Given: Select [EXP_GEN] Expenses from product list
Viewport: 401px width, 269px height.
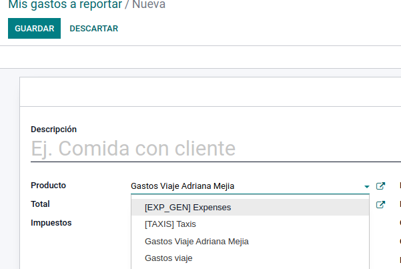Looking at the screenshot, I should click(x=187, y=208).
